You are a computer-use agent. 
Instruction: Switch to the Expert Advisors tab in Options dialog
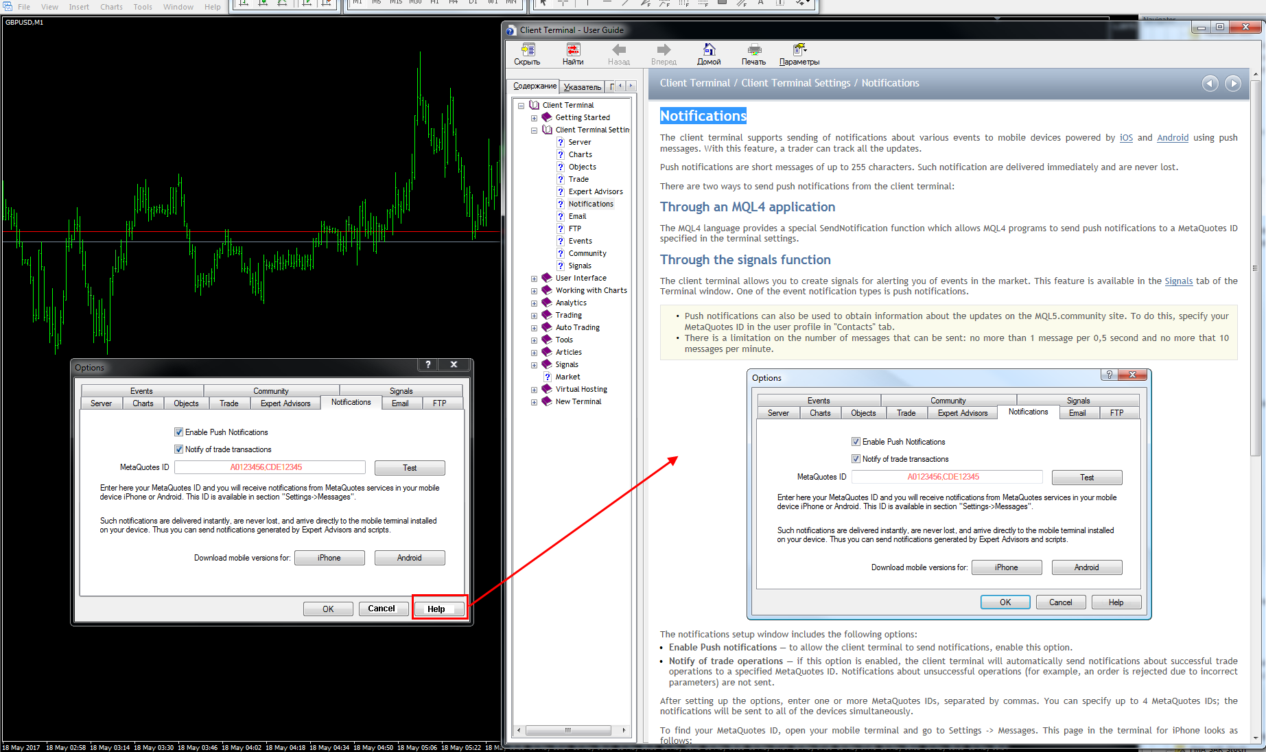(x=285, y=403)
